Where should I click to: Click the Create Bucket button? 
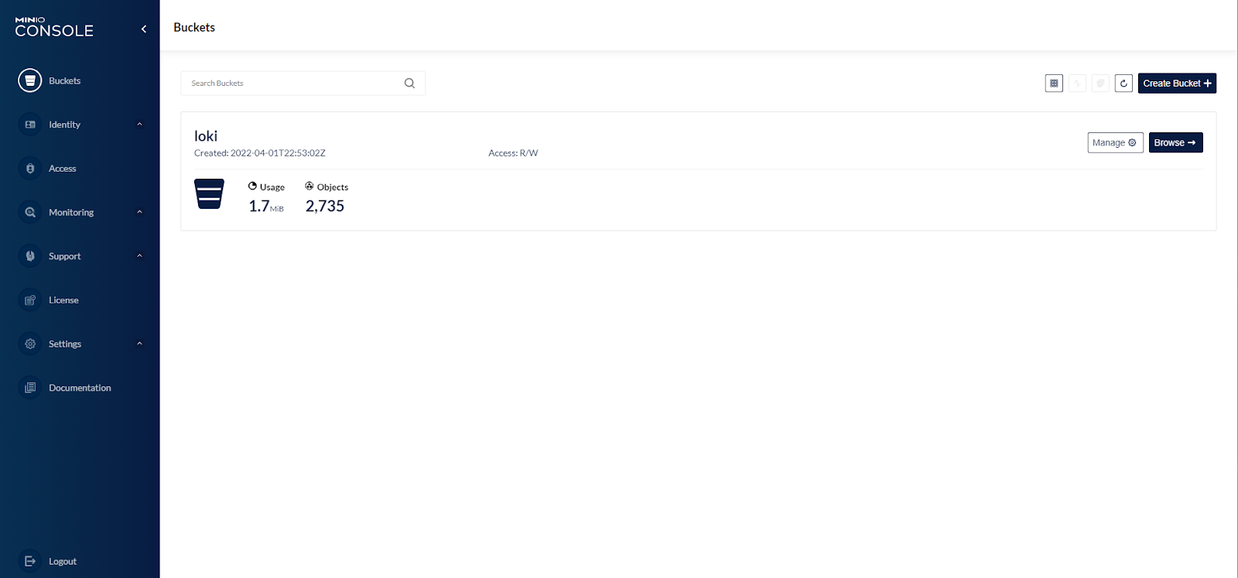[1176, 84]
